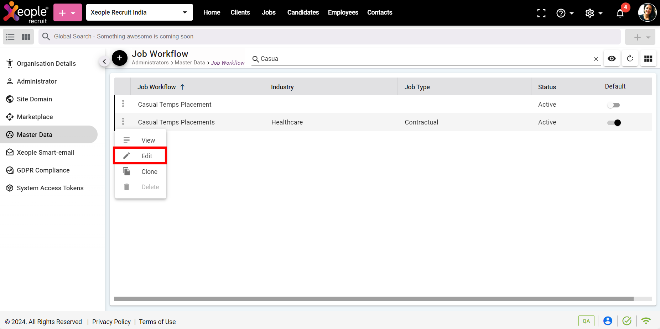Choose Clone in context menu

point(141,171)
